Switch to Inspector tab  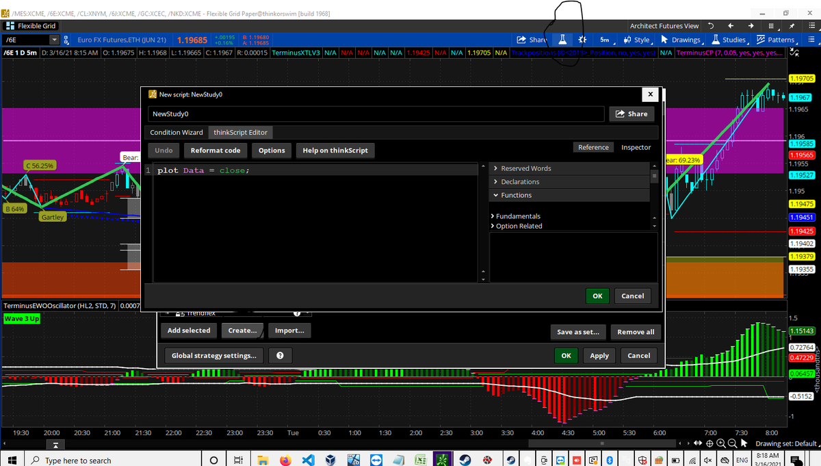pyautogui.click(x=636, y=147)
